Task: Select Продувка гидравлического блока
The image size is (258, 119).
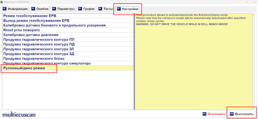Action: tap(68, 59)
